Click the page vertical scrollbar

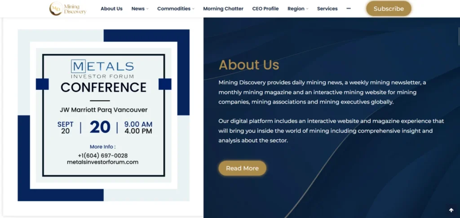coord(459,36)
